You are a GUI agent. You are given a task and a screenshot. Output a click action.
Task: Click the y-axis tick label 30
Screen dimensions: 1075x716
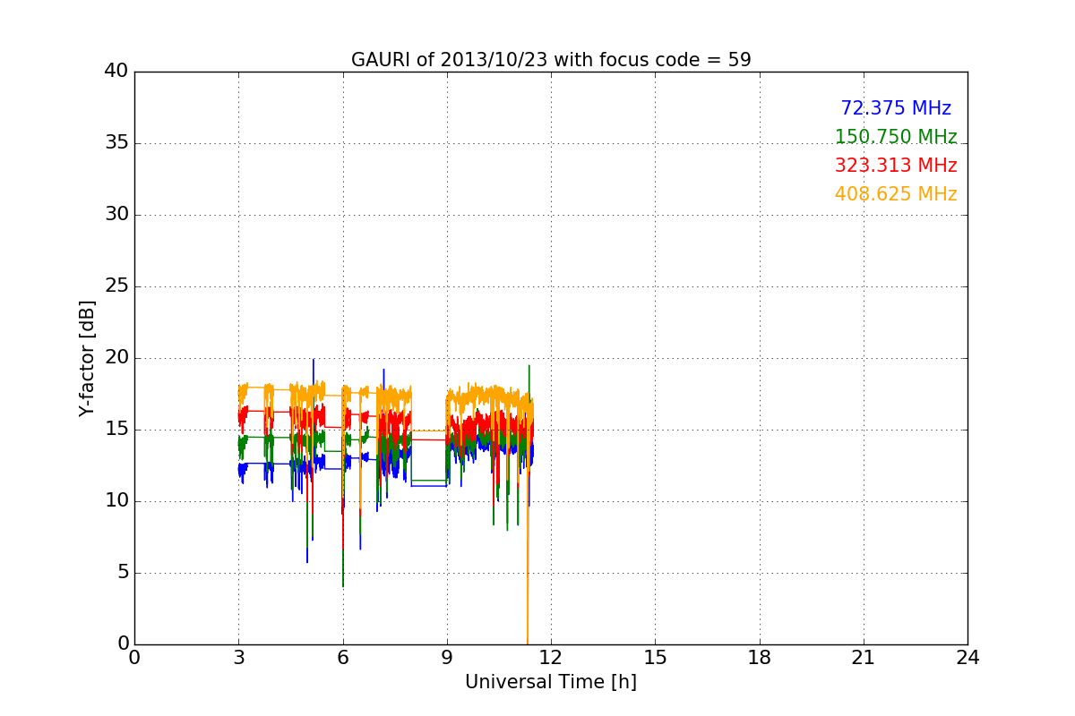116,215
